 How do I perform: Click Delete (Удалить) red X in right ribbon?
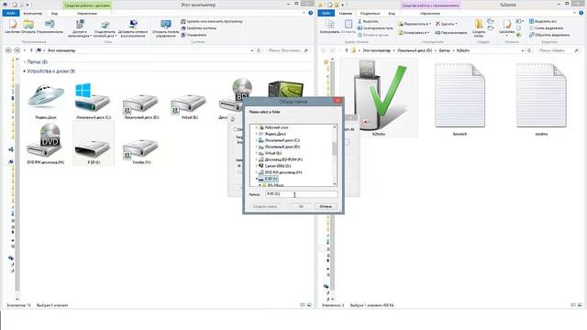point(447,24)
